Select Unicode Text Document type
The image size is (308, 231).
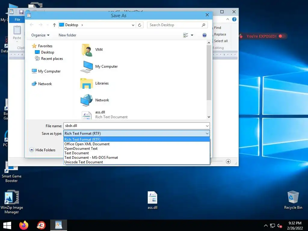click(x=137, y=162)
